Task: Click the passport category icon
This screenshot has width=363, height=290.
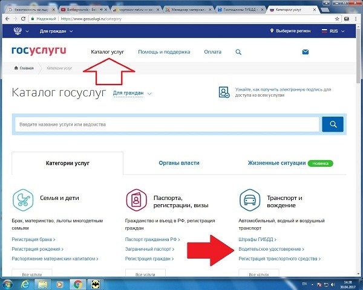Action: 136,200
